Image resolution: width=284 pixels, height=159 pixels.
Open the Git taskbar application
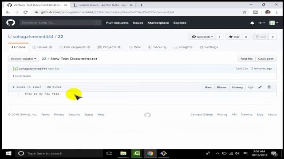[x=164, y=153]
